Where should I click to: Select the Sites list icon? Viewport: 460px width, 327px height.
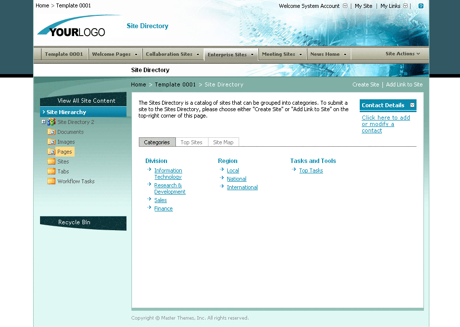[x=51, y=162]
